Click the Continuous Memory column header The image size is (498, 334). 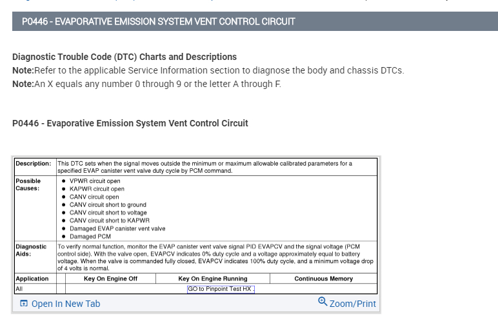pyautogui.click(x=323, y=279)
